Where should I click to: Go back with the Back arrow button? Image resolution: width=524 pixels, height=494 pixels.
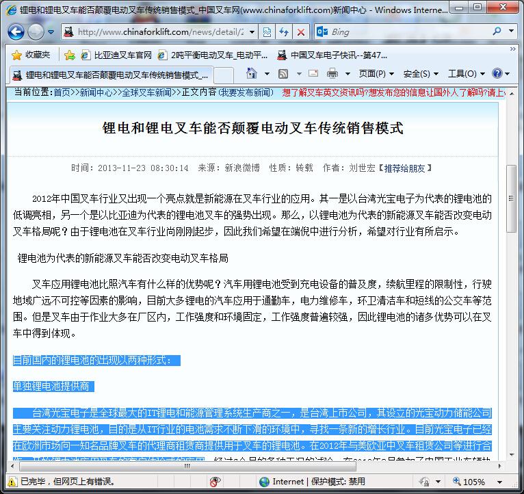(x=16, y=32)
